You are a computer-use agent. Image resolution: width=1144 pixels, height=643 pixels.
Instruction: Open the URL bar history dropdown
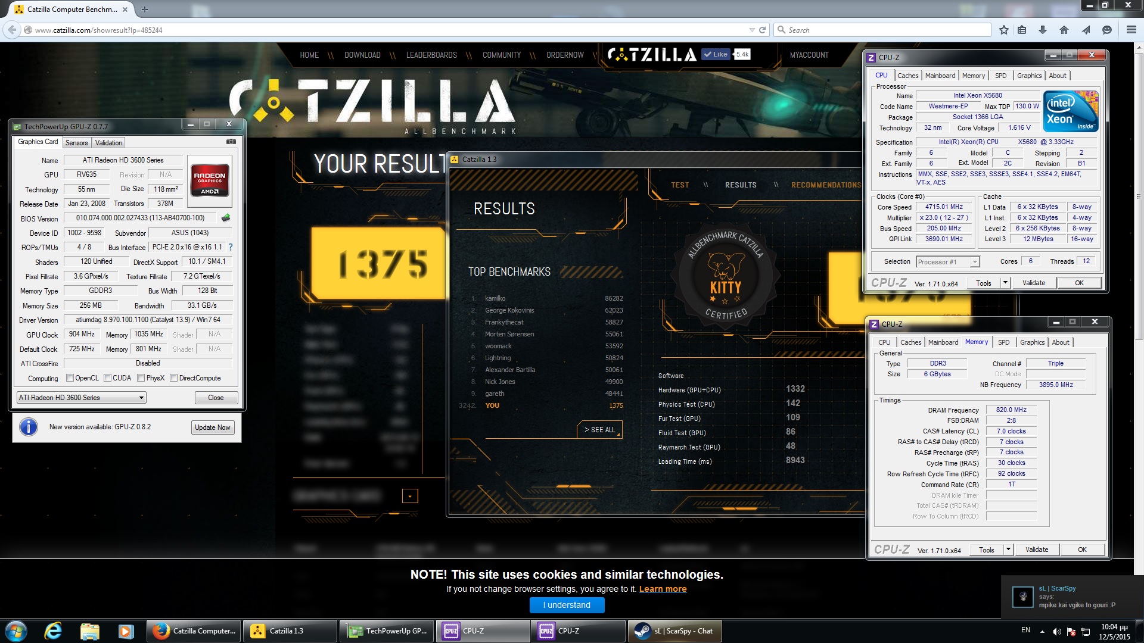[752, 30]
